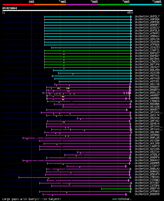The image size is (164, 201).
Task: Open UniRef100_Q9SI74 entry
Action: [147, 115]
